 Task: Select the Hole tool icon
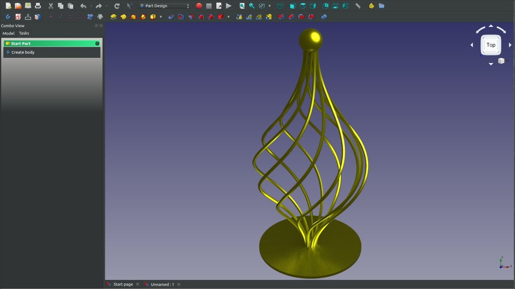[x=181, y=17]
